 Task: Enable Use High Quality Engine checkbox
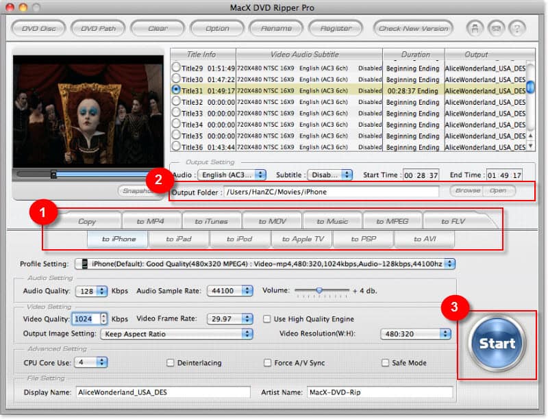(x=266, y=319)
